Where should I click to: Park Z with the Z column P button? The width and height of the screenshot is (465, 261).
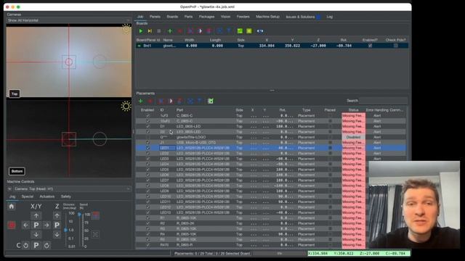[57, 225]
